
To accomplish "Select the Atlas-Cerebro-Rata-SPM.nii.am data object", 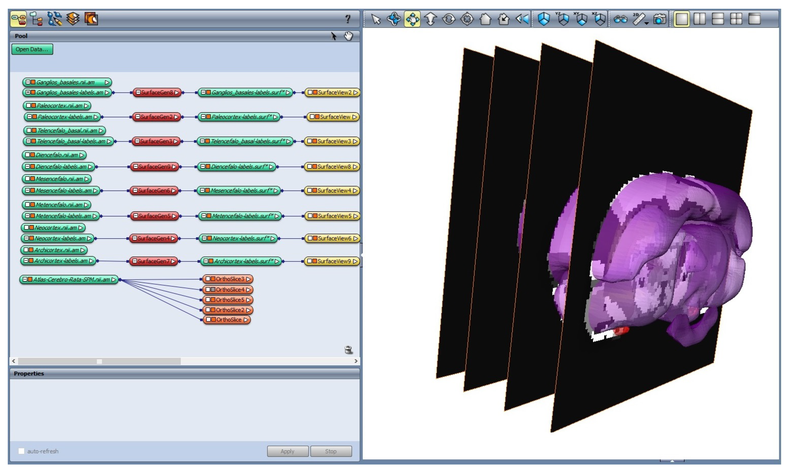I will pos(71,280).
